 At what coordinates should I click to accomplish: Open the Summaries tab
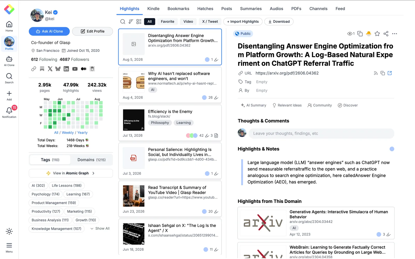coord(251,9)
